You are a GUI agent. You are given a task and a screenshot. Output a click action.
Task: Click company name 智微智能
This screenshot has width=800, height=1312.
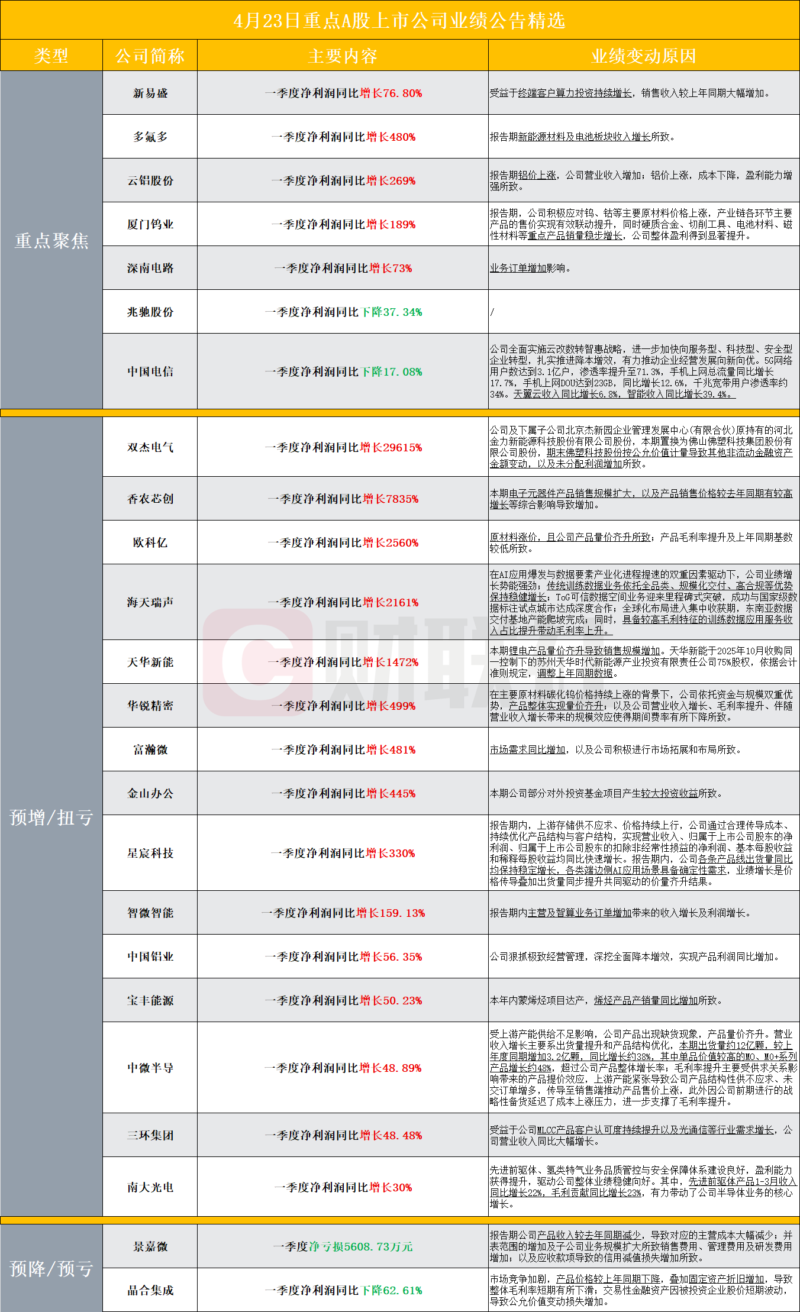(x=150, y=913)
